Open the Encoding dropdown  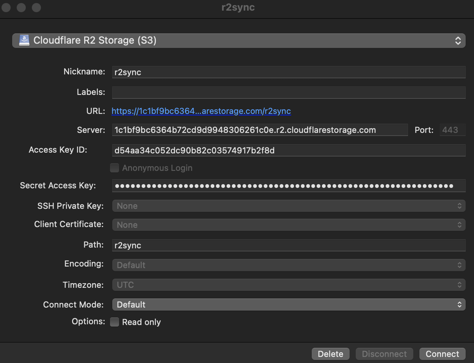tap(288, 265)
